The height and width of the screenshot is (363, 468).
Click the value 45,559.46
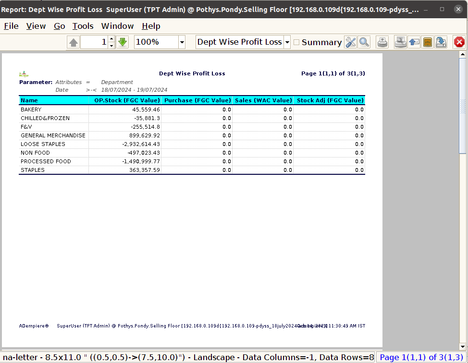146,109
